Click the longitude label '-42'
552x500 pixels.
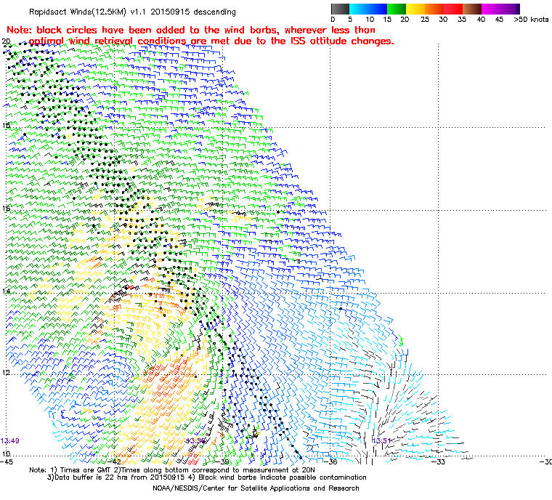[x=115, y=461]
